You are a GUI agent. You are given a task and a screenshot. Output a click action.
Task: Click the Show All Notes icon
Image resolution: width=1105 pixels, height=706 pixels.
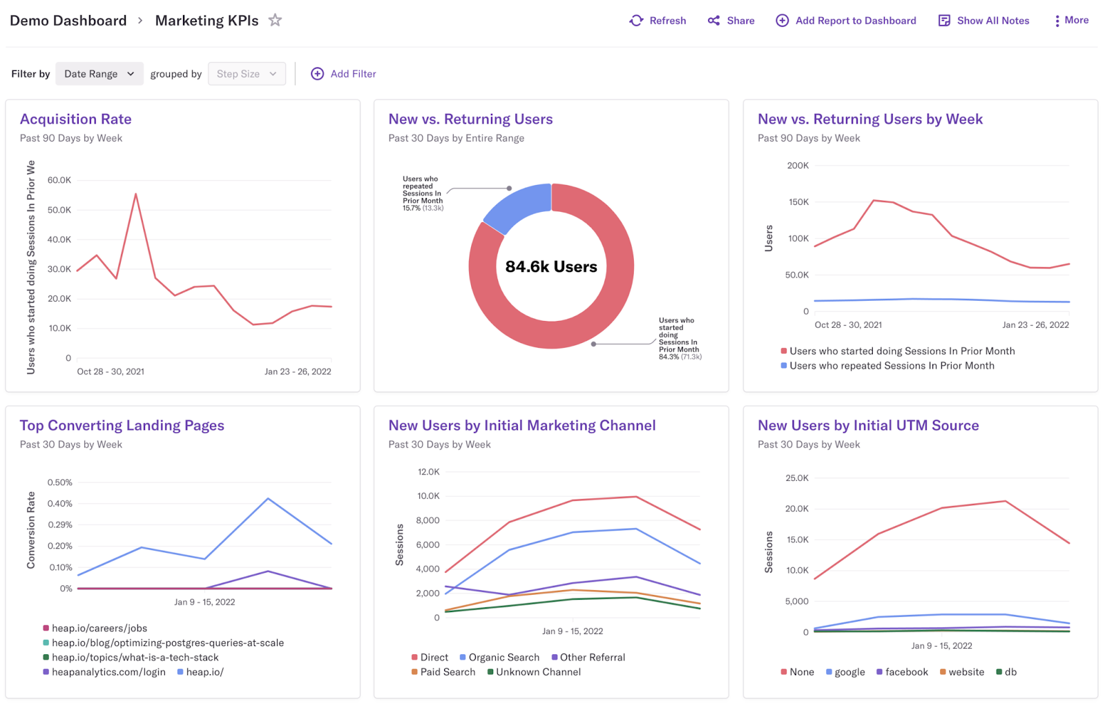click(x=943, y=20)
